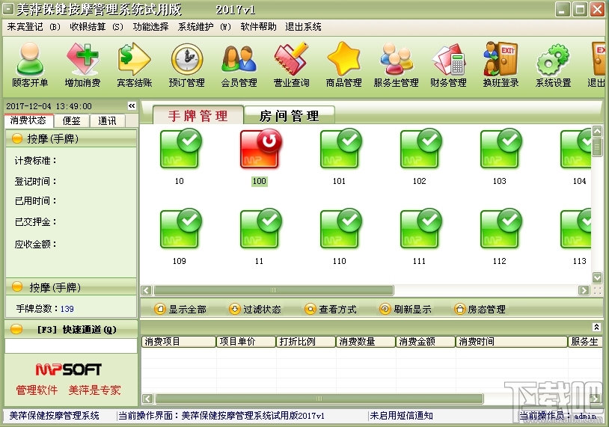Click 消费数量 column header

point(366,342)
